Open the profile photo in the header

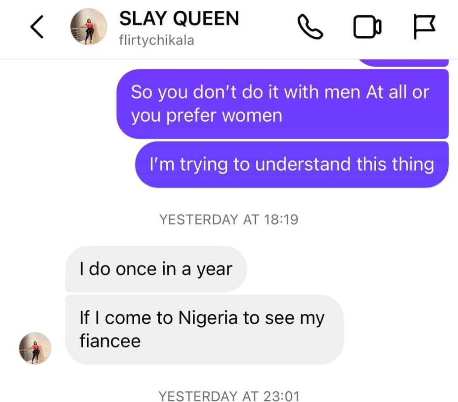coord(89,26)
